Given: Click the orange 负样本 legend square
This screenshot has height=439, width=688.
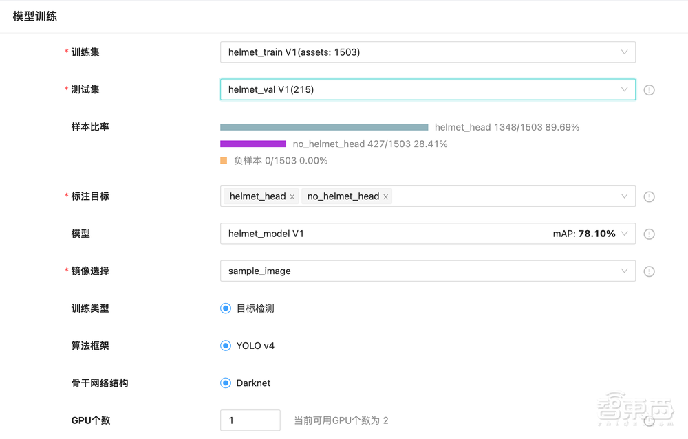Looking at the screenshot, I should 224,161.
